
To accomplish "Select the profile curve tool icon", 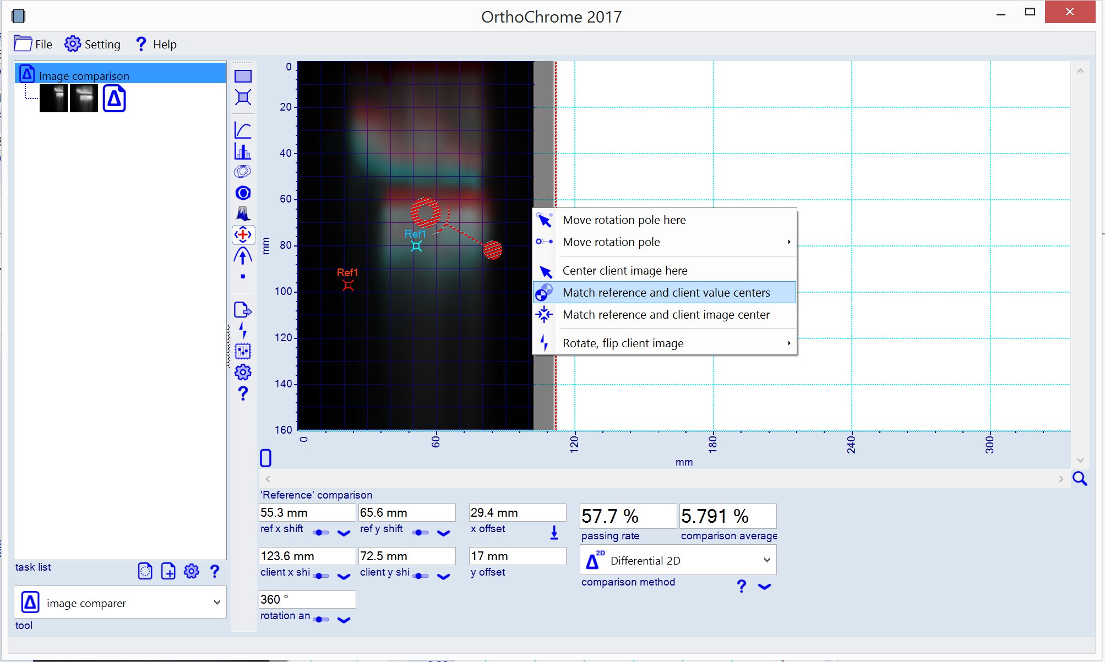I will coord(243,130).
